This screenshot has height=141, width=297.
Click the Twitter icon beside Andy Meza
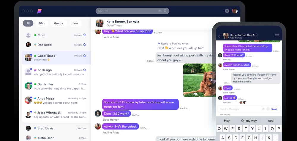point(35,98)
